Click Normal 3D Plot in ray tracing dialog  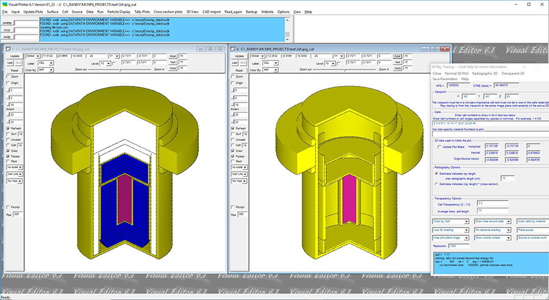coord(456,74)
